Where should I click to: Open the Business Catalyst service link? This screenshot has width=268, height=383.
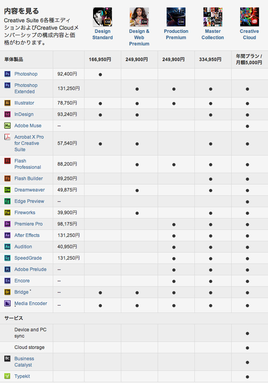tap(24, 362)
